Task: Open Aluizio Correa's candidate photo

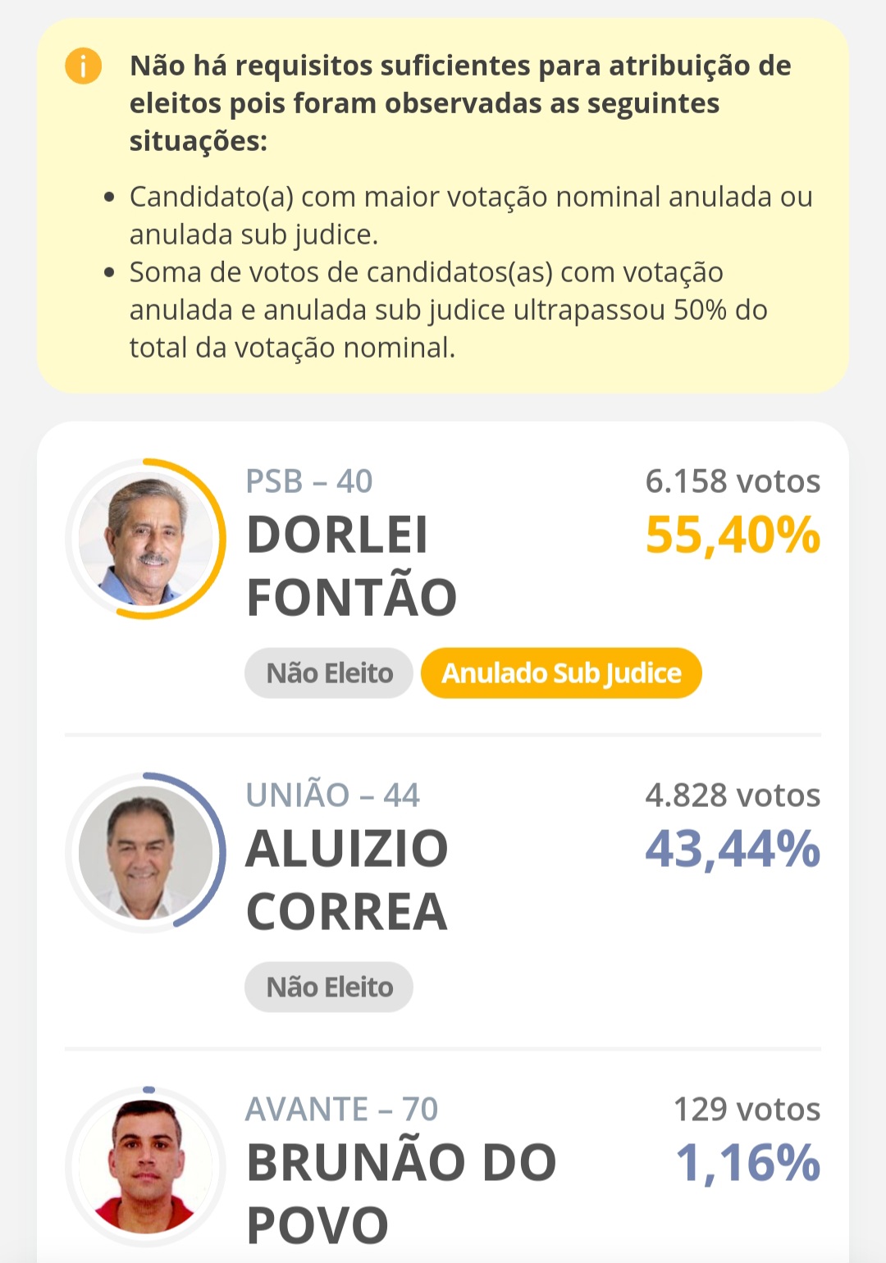Action: click(x=145, y=853)
